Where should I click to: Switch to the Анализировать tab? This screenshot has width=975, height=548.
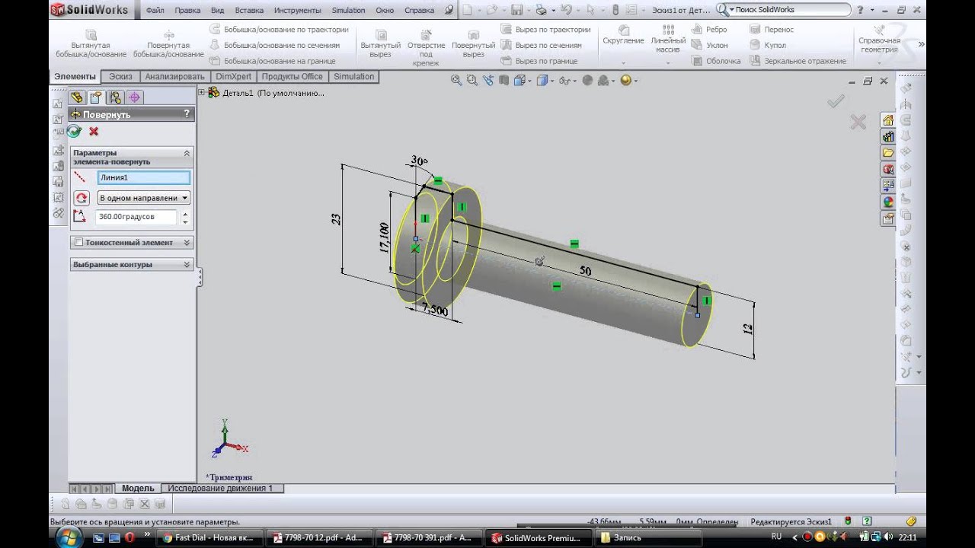pyautogui.click(x=175, y=77)
